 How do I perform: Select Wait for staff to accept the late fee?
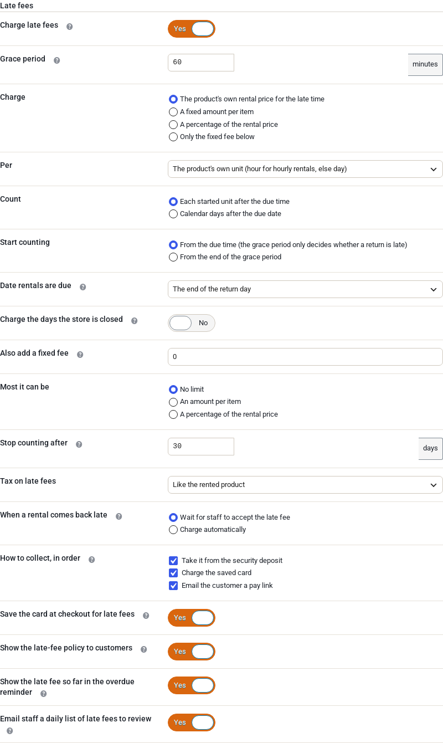pyautogui.click(x=173, y=517)
